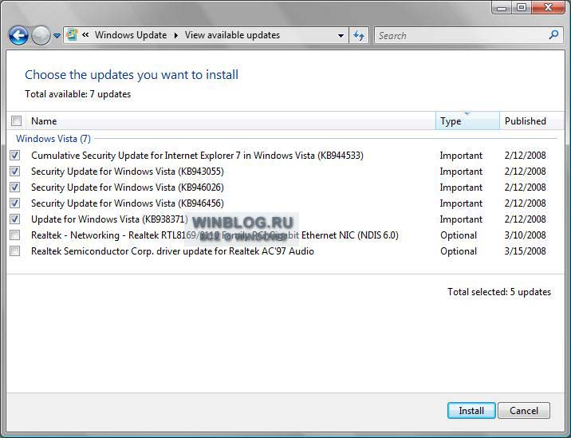Uncheck Security Update KB946026
The image size is (571, 438).
click(x=15, y=187)
